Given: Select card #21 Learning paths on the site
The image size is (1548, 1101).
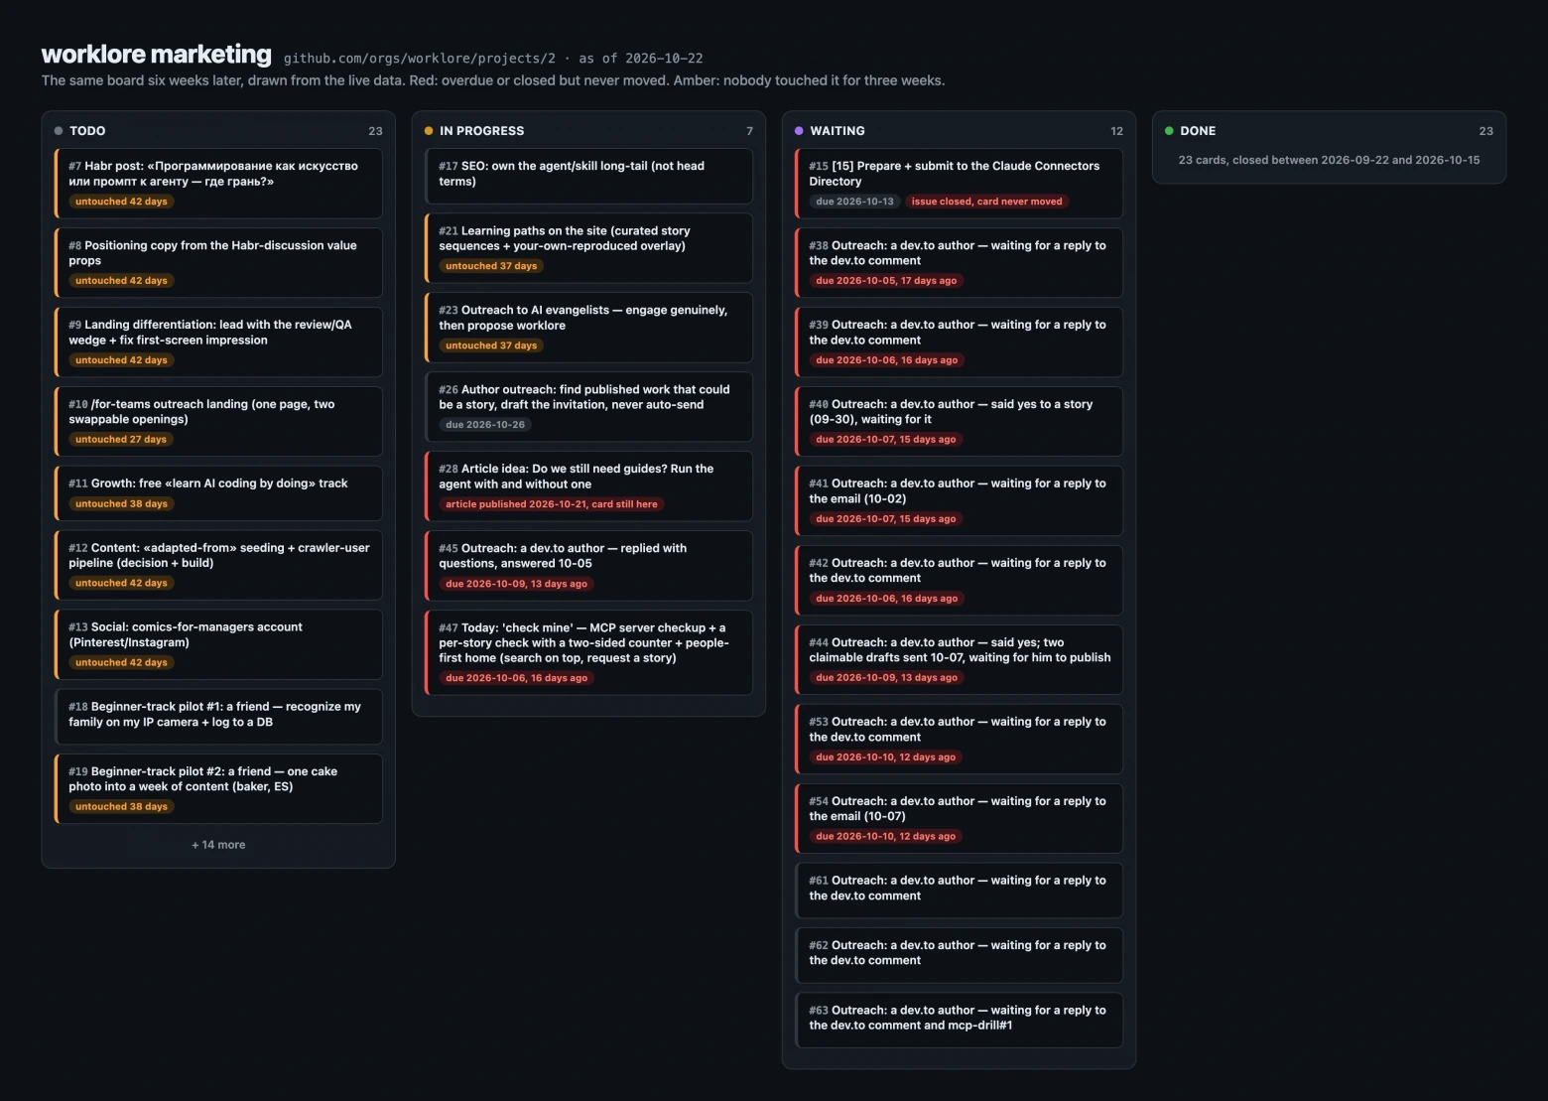Looking at the screenshot, I should [588, 248].
